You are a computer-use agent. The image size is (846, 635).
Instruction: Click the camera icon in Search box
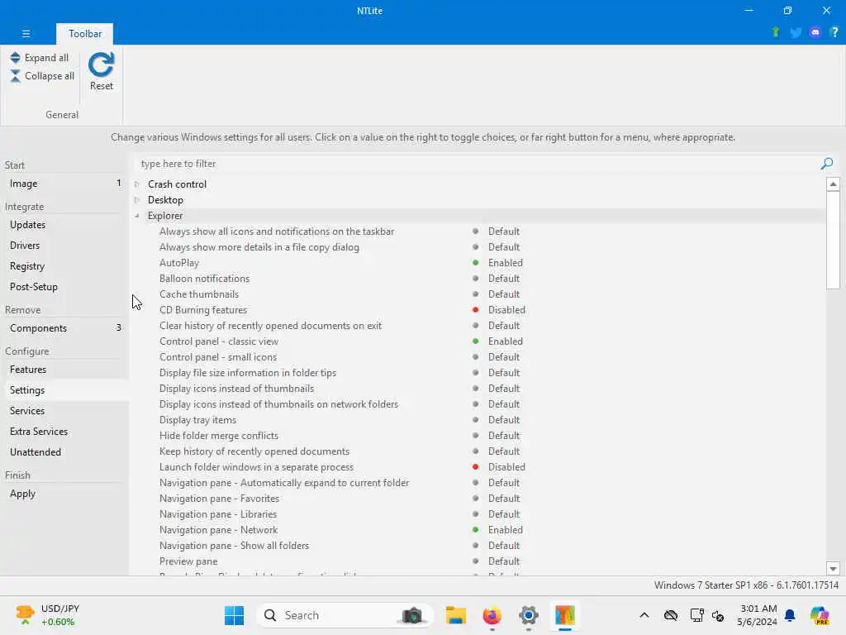(412, 615)
